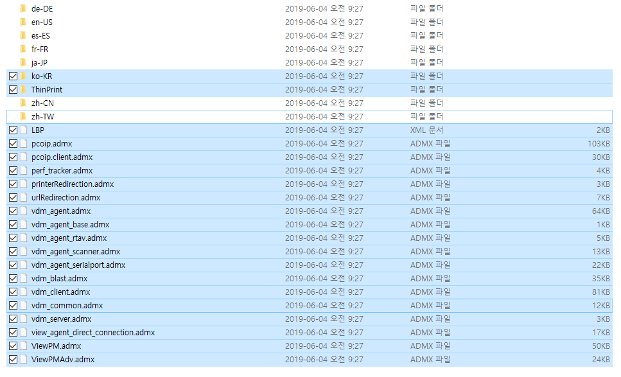Click the ThinPrint folder icon
This screenshot has width=621, height=377.
pyautogui.click(x=23, y=89)
